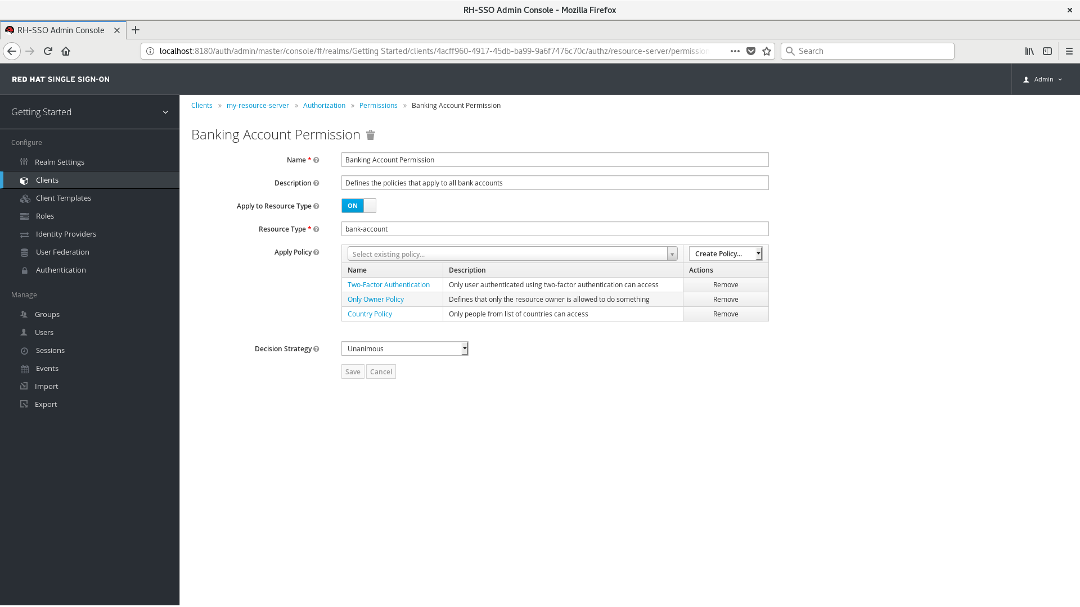Open the Create Policy dropdown arrow
Image resolution: width=1080 pixels, height=607 pixels.
pyautogui.click(x=757, y=253)
